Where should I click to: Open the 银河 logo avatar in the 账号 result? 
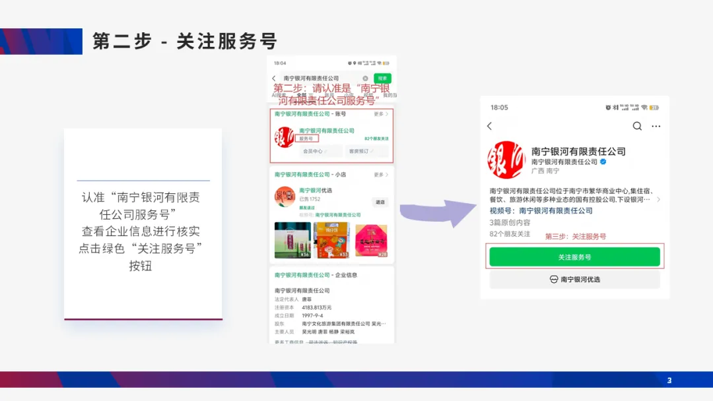click(284, 137)
